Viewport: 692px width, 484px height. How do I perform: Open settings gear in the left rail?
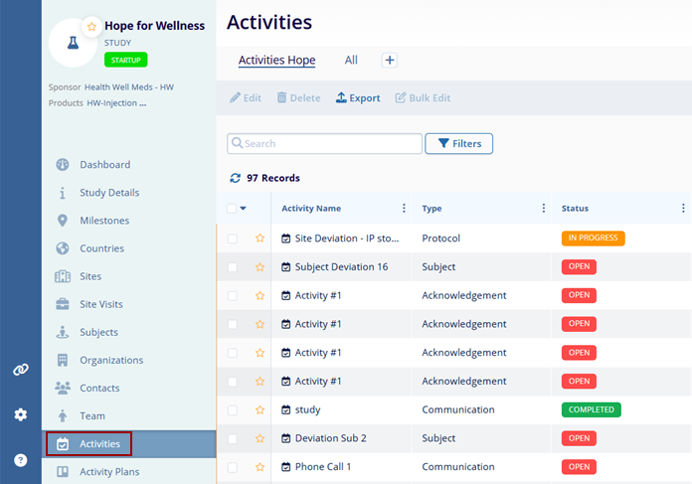[20, 414]
